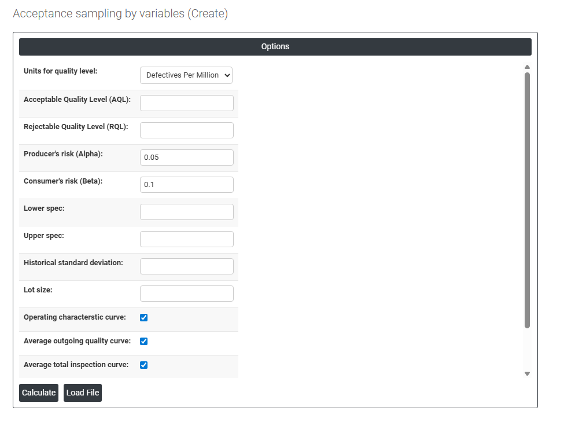Image resolution: width=564 pixels, height=436 pixels.
Task: Focus the Rejectable Quality Level (RQL) input
Action: 186,130
